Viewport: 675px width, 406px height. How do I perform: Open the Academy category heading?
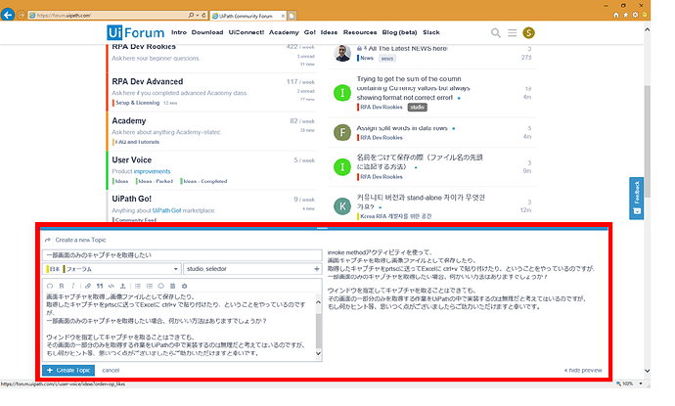(x=129, y=120)
